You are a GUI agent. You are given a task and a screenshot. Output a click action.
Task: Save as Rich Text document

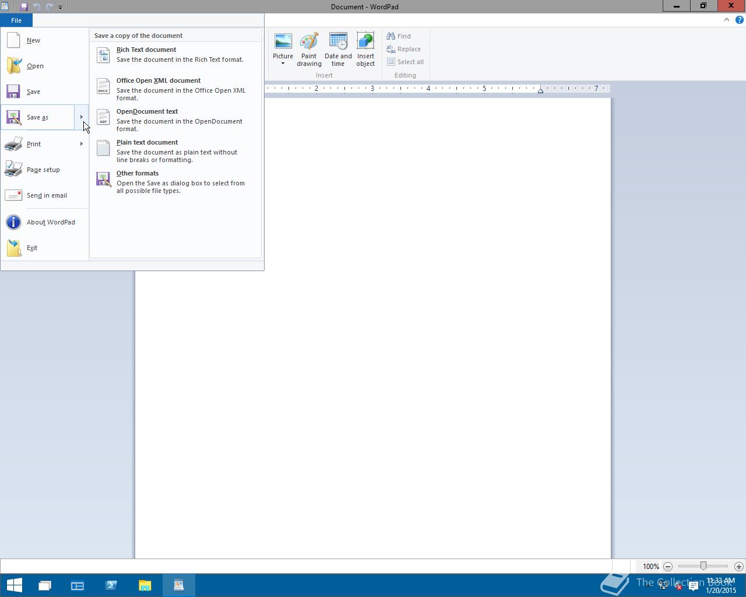175,54
